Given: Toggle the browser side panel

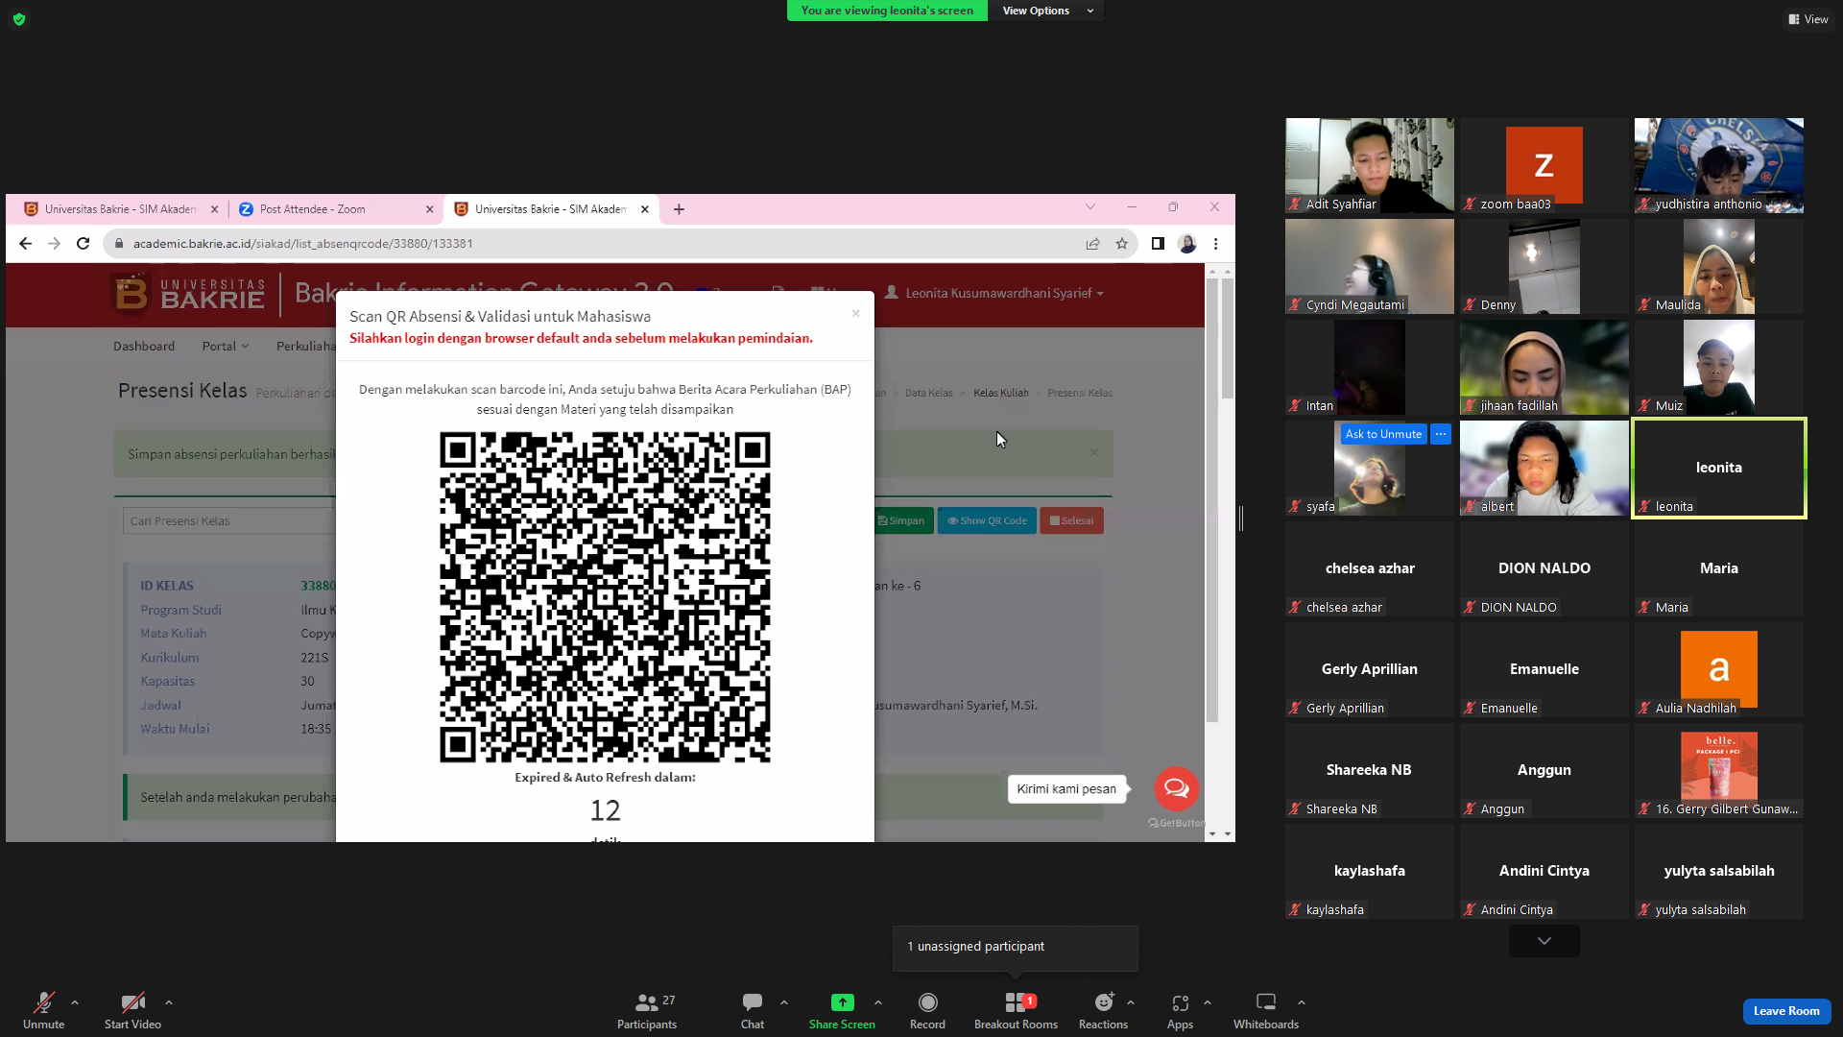Looking at the screenshot, I should 1159,244.
